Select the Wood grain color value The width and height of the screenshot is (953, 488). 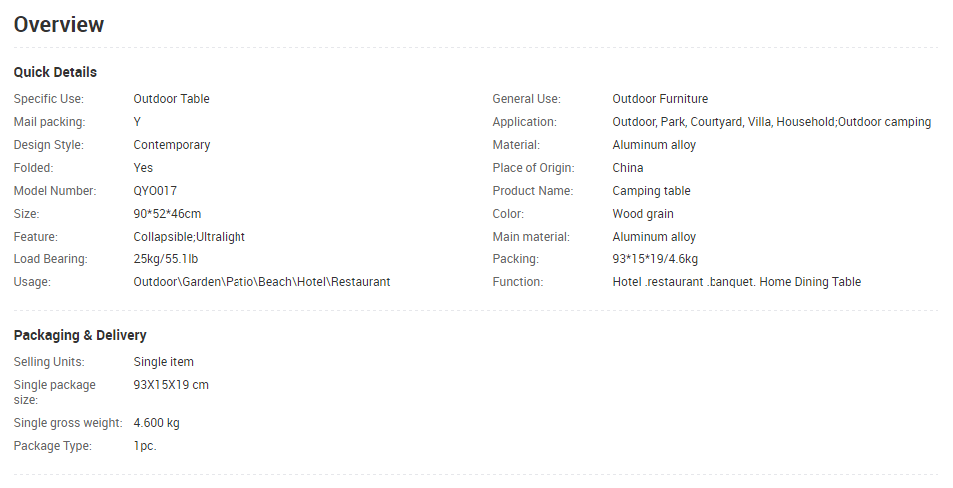coord(643,214)
